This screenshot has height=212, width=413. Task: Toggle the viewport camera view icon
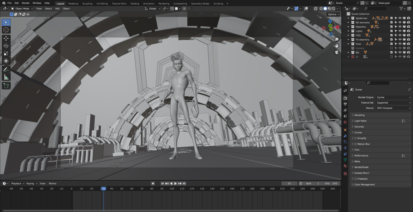click(x=337, y=52)
